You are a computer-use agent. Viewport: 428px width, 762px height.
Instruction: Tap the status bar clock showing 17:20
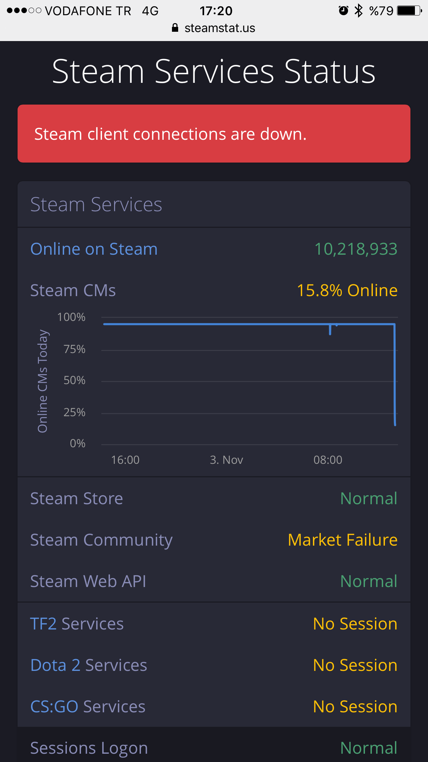216,11
